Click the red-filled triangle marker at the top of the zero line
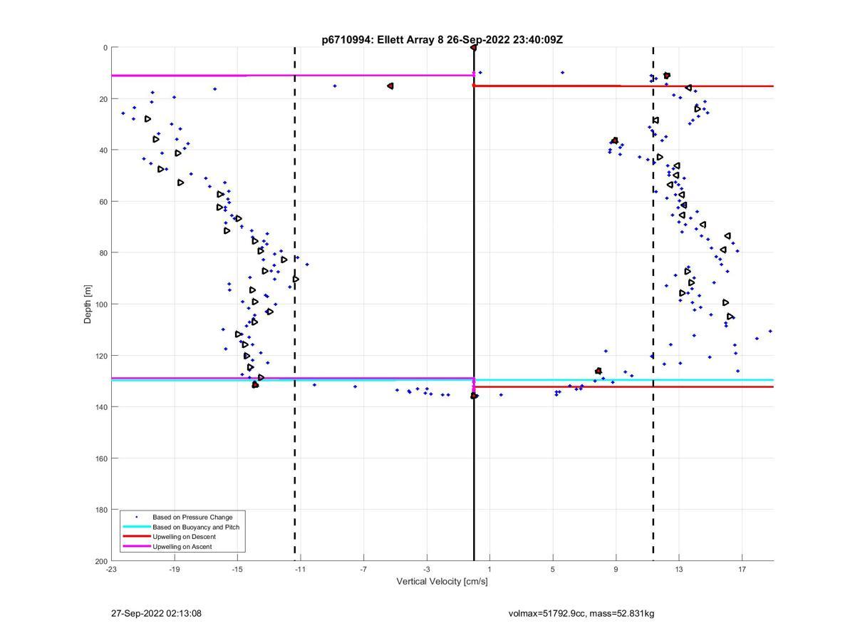This screenshot has width=855, height=631. [473, 48]
